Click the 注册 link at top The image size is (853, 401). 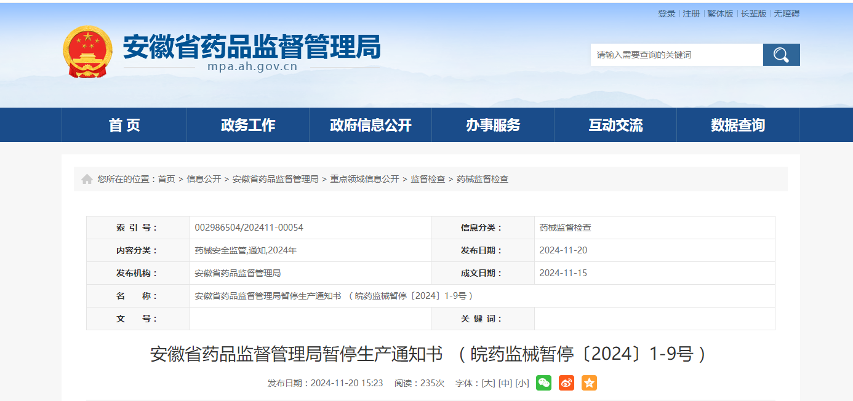point(691,14)
